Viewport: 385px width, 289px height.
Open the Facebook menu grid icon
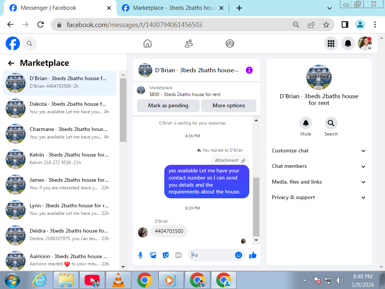tap(331, 44)
